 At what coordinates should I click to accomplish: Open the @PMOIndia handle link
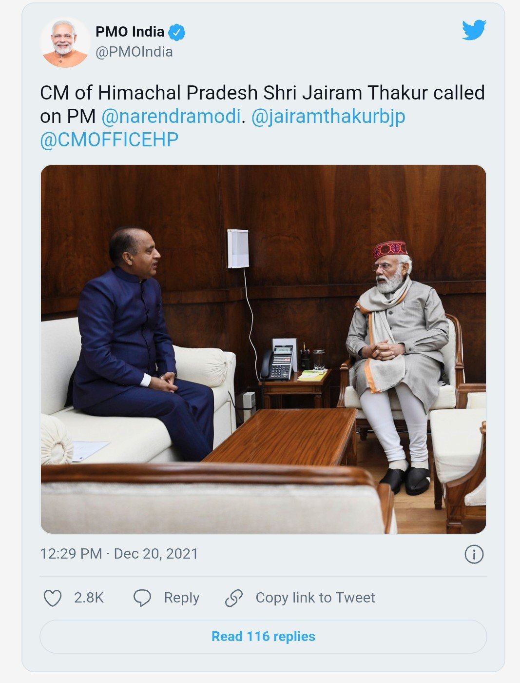134,52
